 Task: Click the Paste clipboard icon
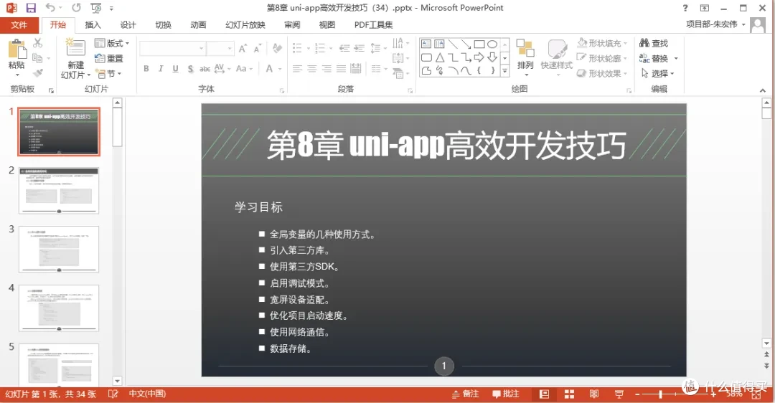[17, 50]
